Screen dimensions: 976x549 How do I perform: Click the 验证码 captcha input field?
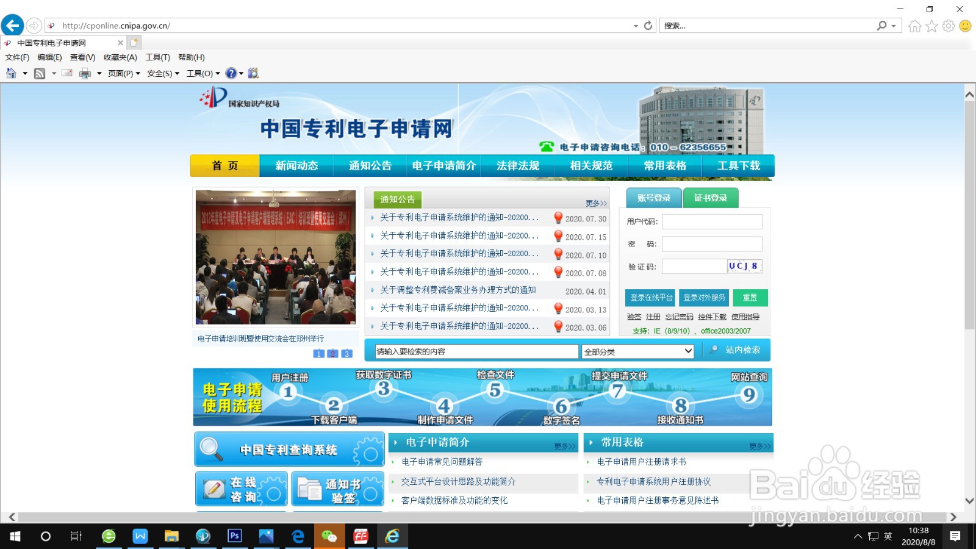click(694, 267)
